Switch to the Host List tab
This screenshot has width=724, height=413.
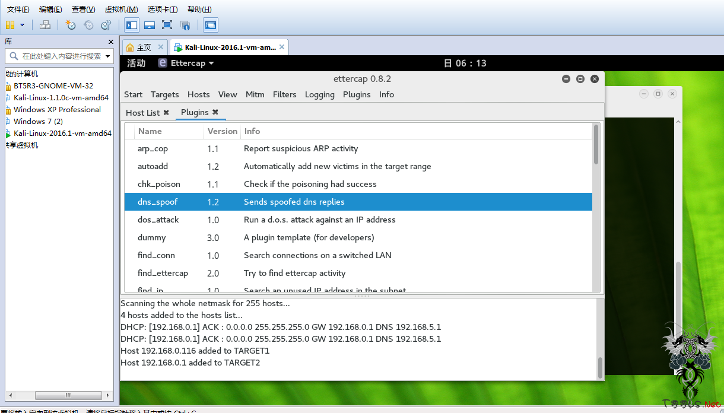(x=143, y=113)
